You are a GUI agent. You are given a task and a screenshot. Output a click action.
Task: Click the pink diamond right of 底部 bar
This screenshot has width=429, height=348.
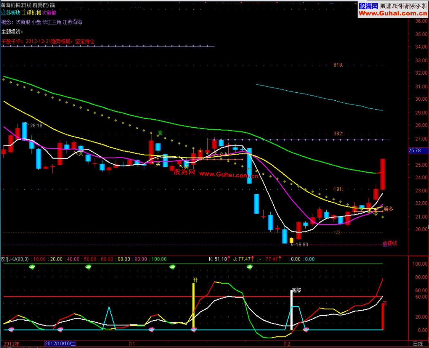[x=306, y=329]
